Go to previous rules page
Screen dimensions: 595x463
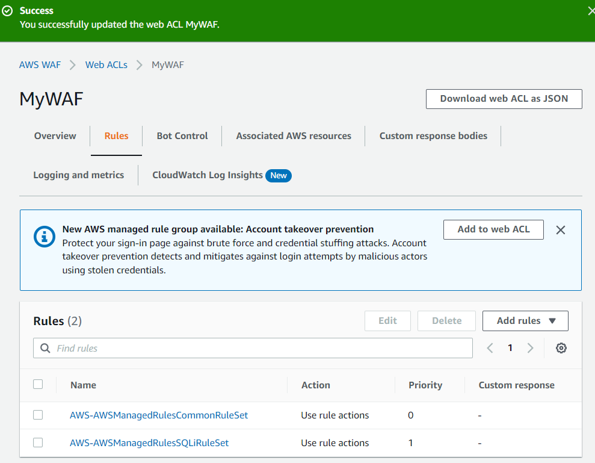[490, 348]
